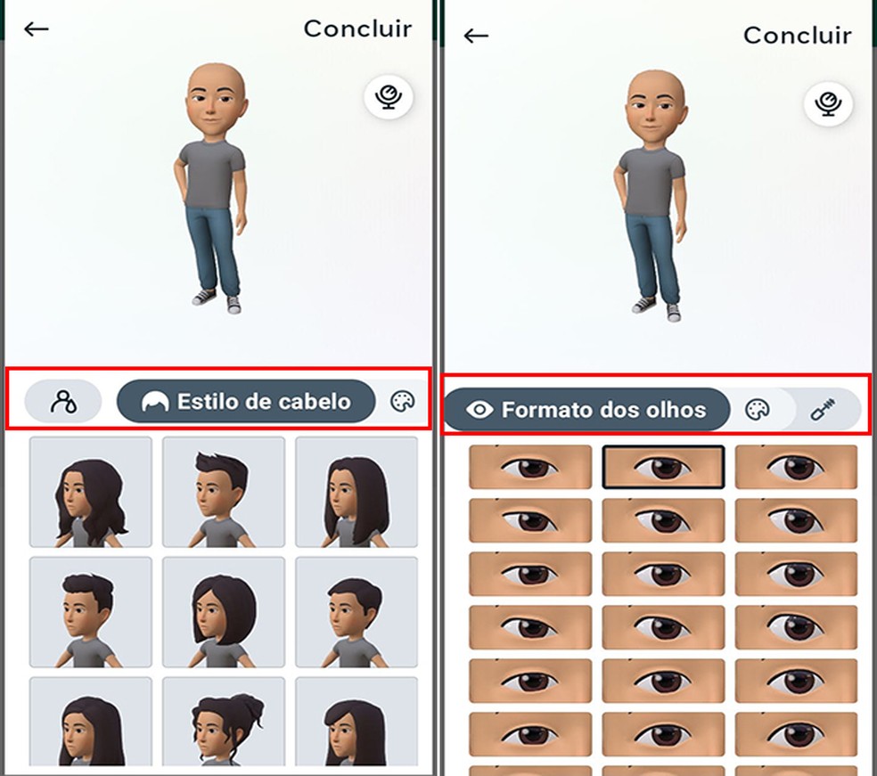877x776 pixels.
Task: Tap Concluir on the hair style screen
Action: pyautogui.click(x=357, y=29)
